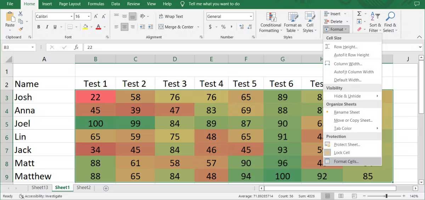425x200 pixels.
Task: Click the Decrease Decimal icon
Action: pyautogui.click(x=250, y=27)
